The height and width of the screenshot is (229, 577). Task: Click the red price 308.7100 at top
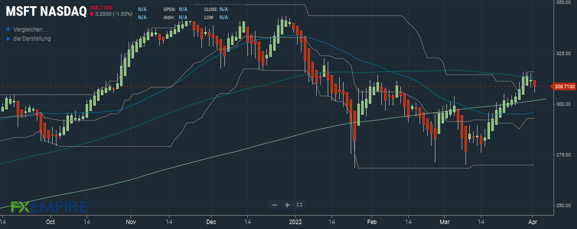100,7
